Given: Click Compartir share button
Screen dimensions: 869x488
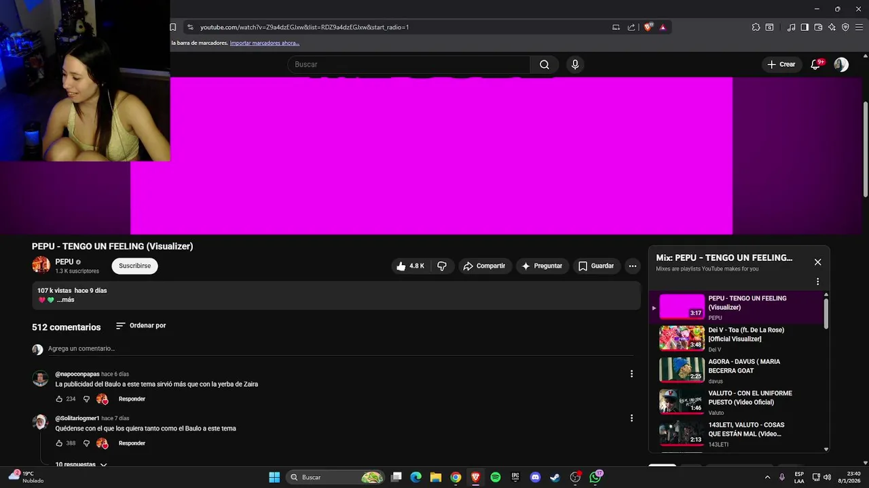Looking at the screenshot, I should [484, 266].
